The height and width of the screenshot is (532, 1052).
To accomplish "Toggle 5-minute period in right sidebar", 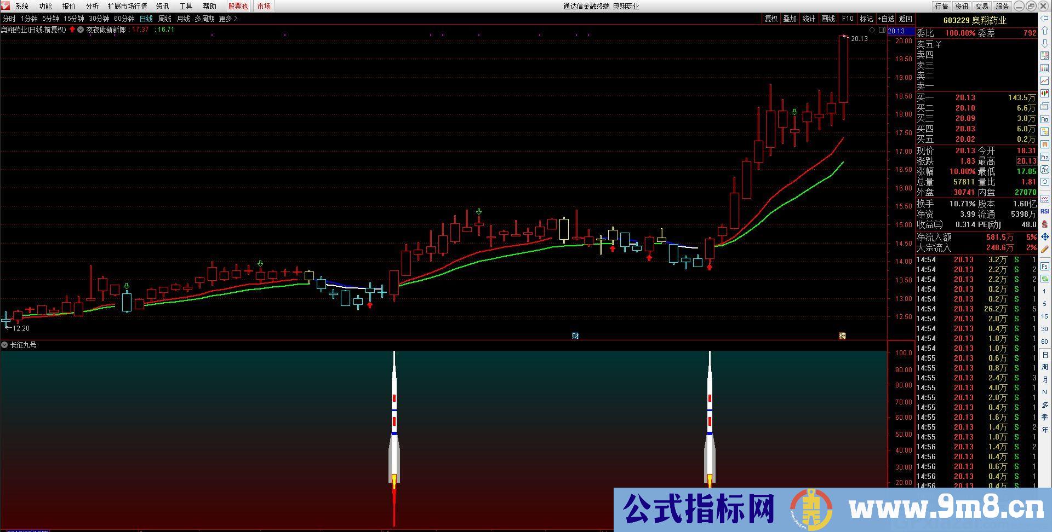I will coord(1044,304).
